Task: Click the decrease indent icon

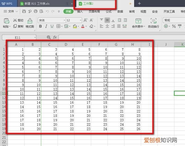Action: point(120,20)
